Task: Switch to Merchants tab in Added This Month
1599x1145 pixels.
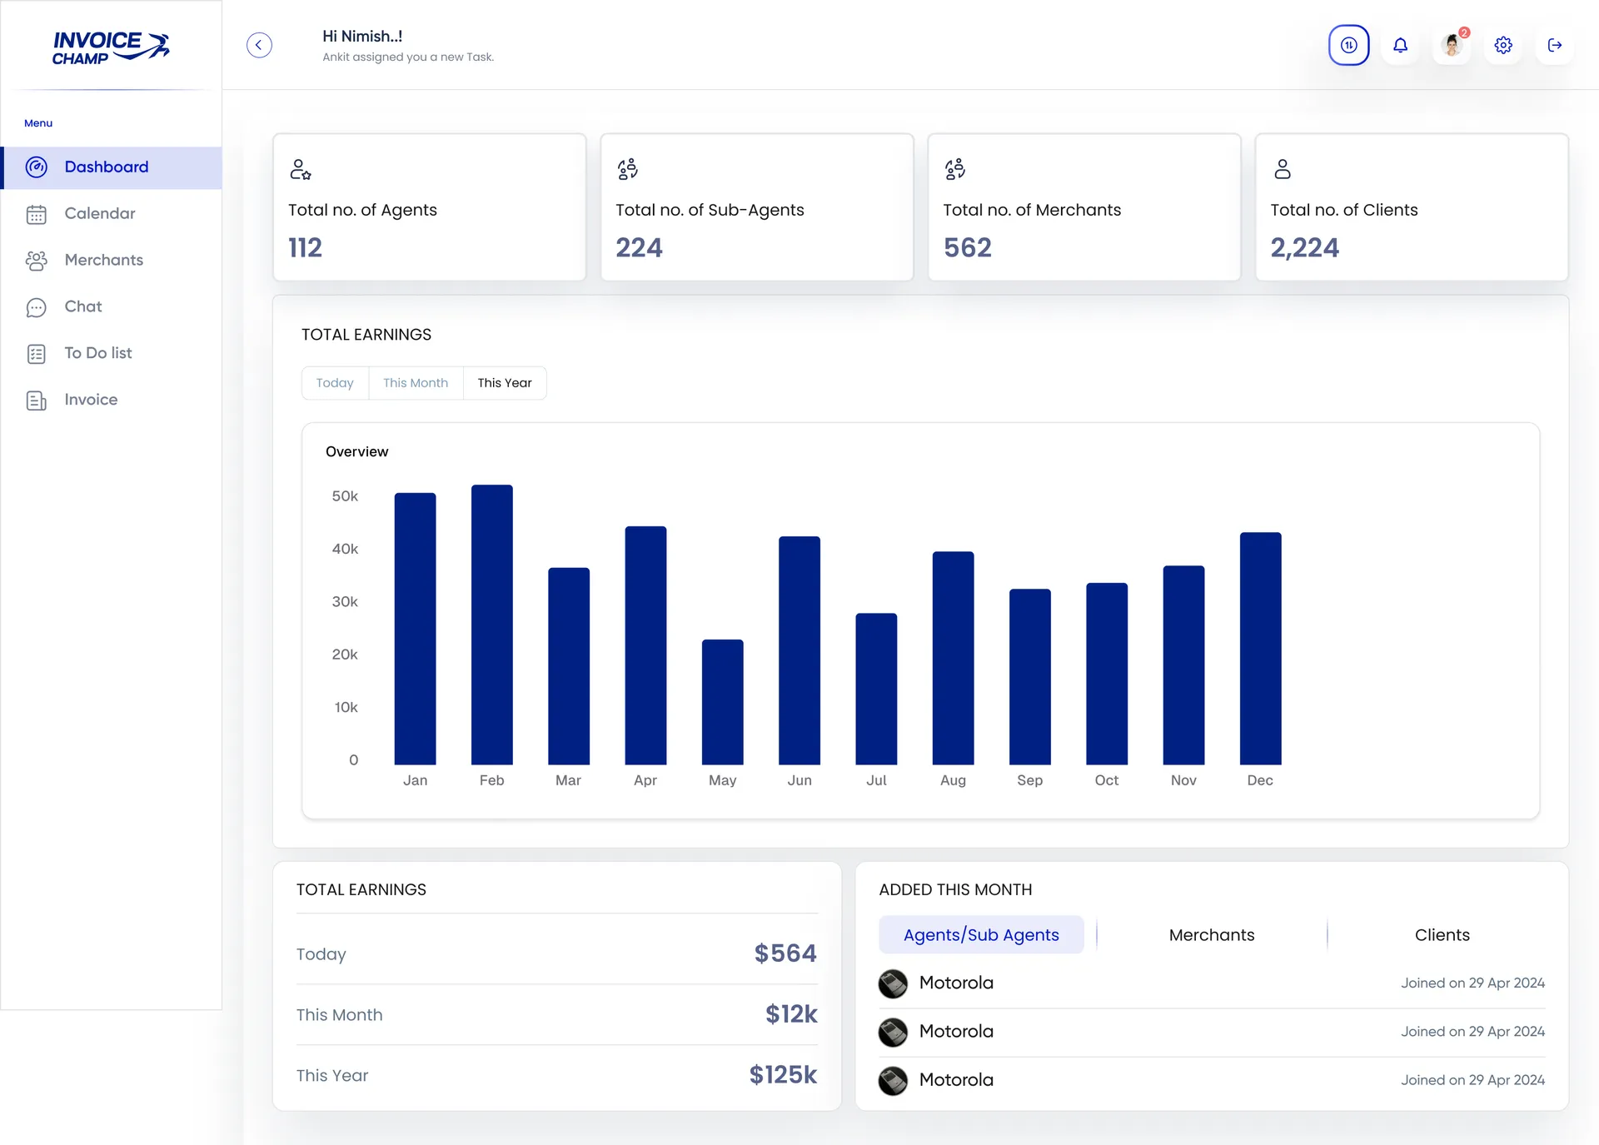Action: (x=1212, y=935)
